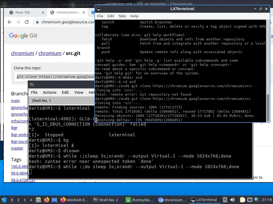Close the New Tab browser tab
This screenshot has width=273, height=204.
(43, 12)
